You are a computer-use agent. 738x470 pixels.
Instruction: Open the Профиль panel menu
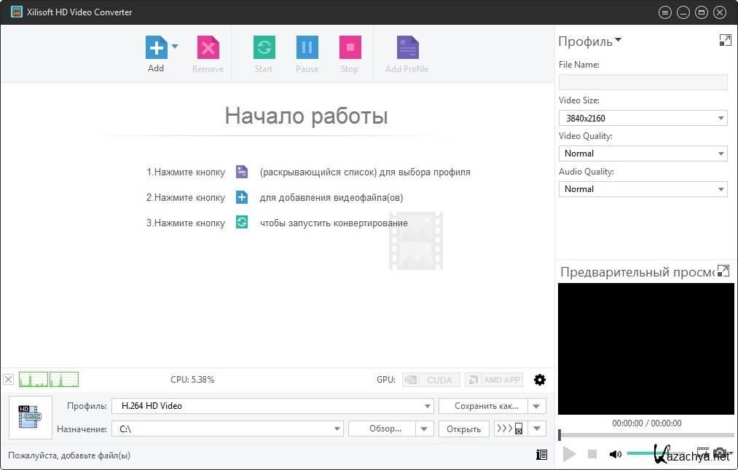pyautogui.click(x=590, y=41)
